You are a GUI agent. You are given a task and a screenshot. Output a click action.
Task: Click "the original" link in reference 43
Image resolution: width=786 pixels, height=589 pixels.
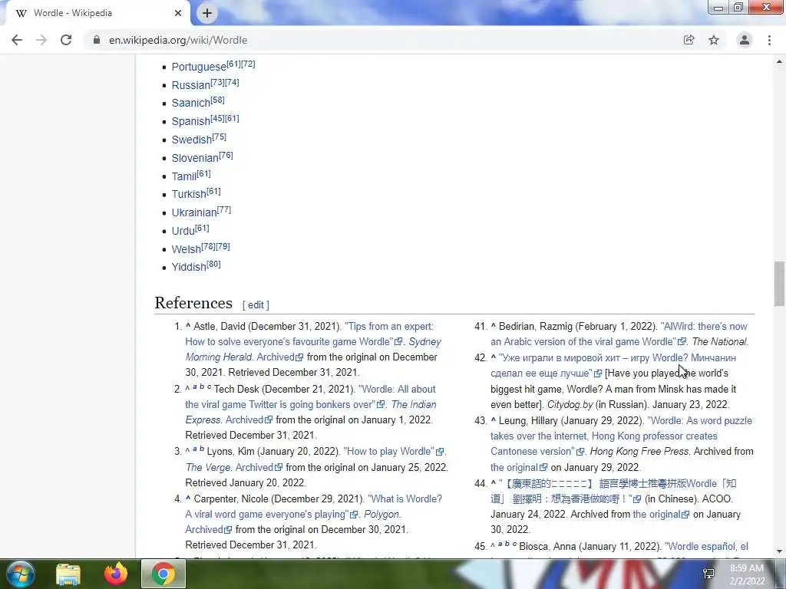click(x=514, y=467)
